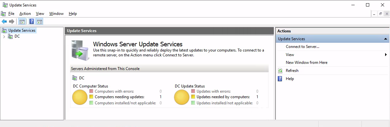Open Help from the toolbar question-mark icon
The height and width of the screenshot is (127, 390).
[x=31, y=22]
